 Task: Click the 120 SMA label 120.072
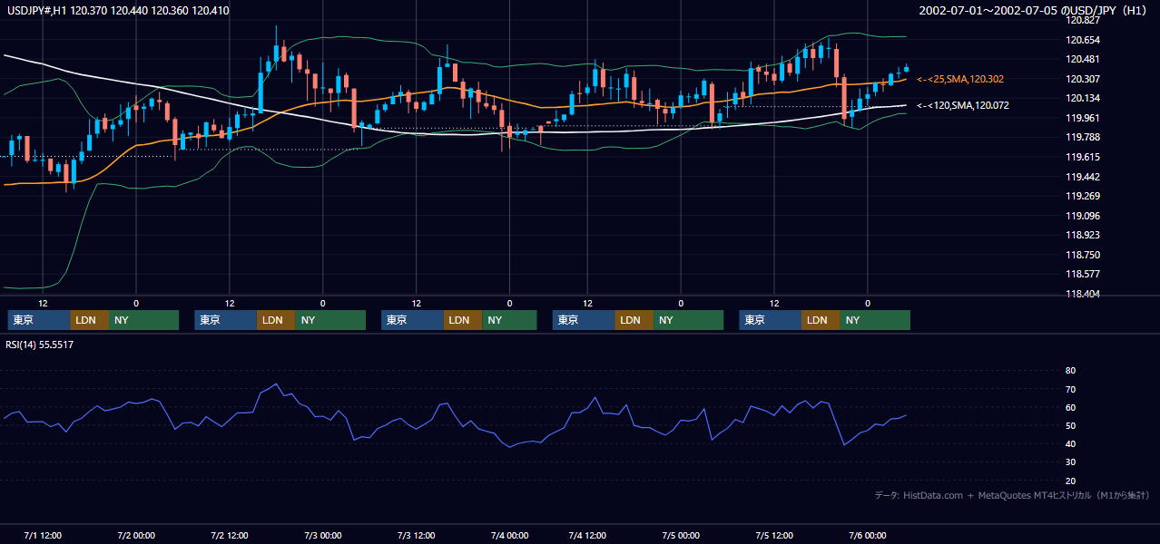(x=962, y=106)
